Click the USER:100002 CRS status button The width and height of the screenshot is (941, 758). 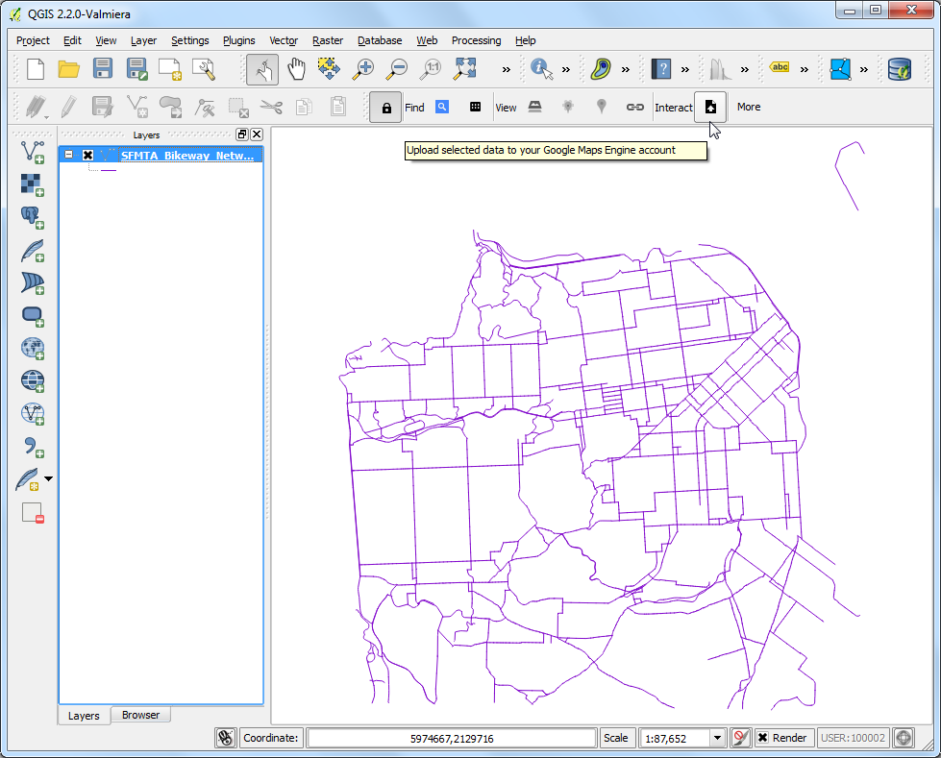[x=853, y=738]
